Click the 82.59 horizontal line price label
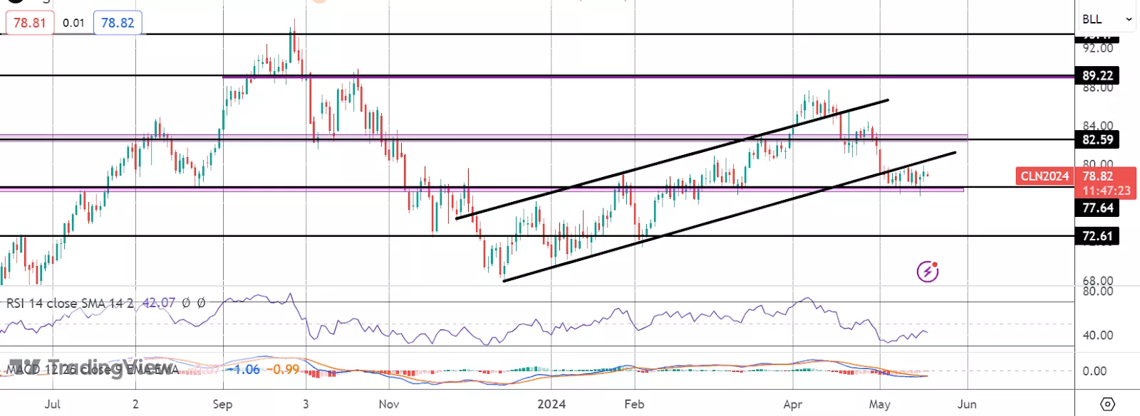The height and width of the screenshot is (416, 1140). tap(1097, 140)
